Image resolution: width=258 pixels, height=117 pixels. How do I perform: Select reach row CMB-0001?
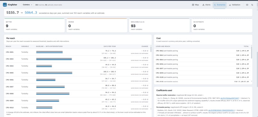pyautogui.click(x=77, y=52)
